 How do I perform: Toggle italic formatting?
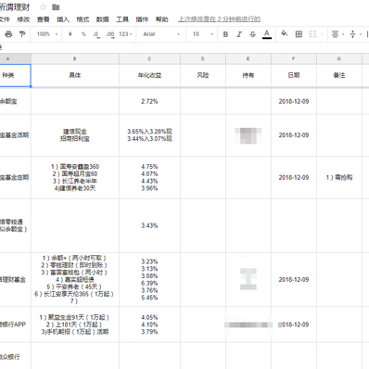tap(239, 34)
